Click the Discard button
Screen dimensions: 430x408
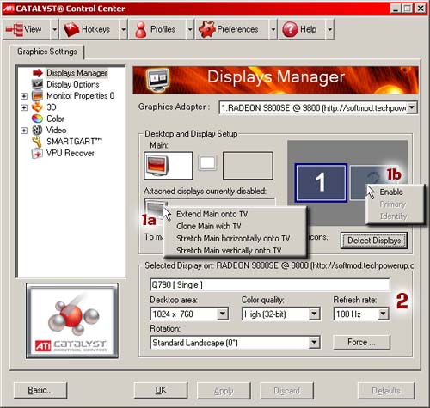pos(286,391)
